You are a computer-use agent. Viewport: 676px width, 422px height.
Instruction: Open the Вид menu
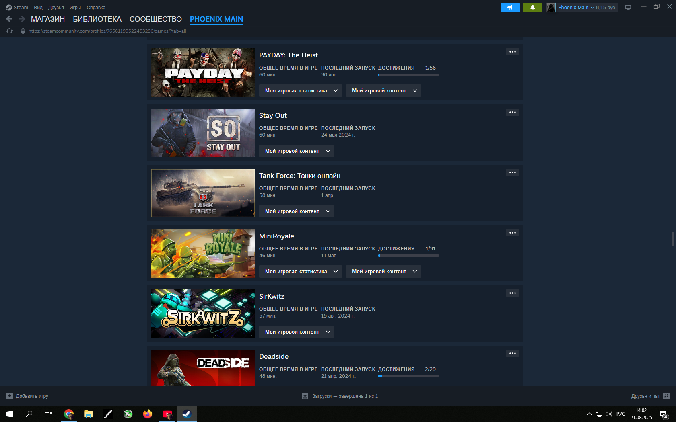38,8
